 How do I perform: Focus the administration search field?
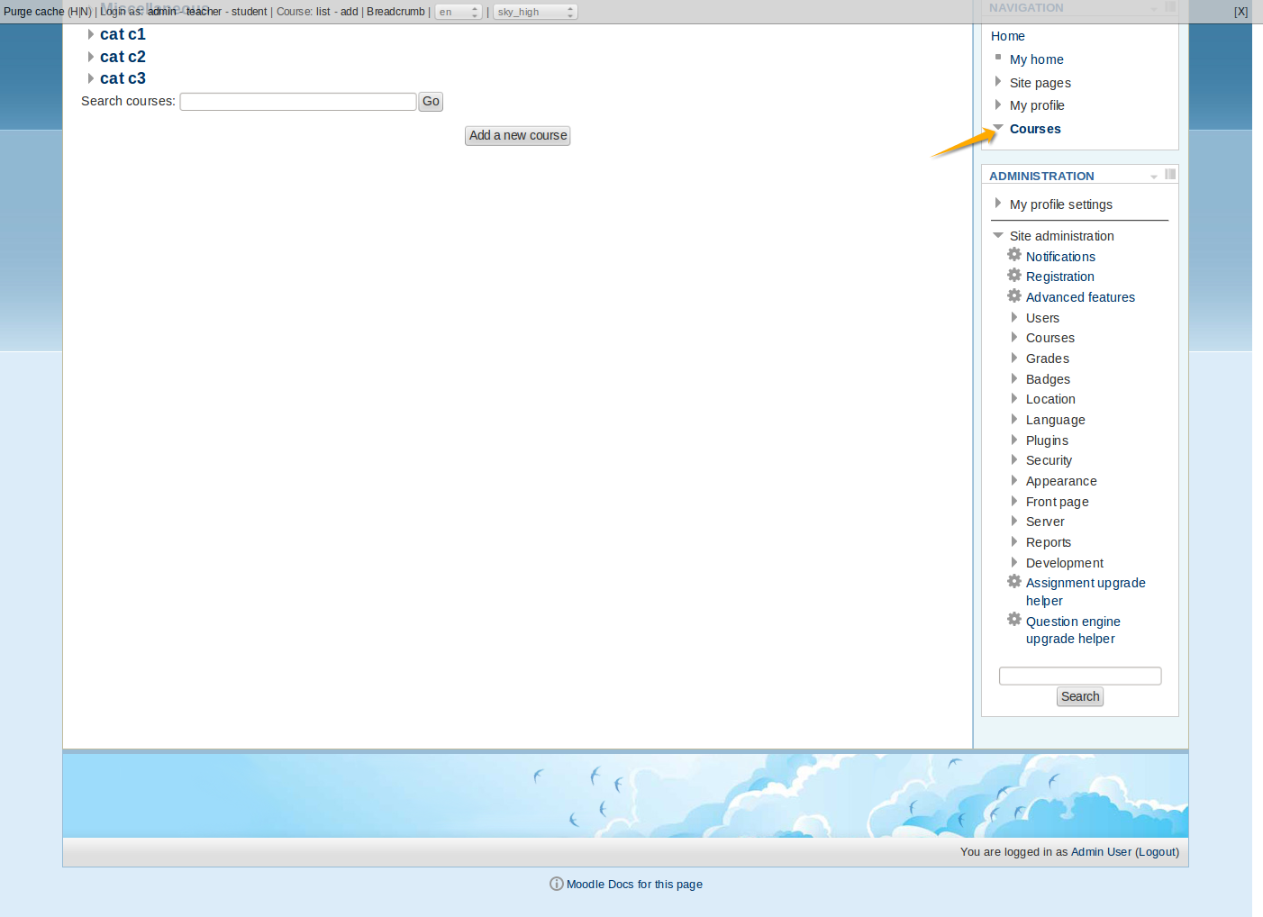click(x=1080, y=676)
